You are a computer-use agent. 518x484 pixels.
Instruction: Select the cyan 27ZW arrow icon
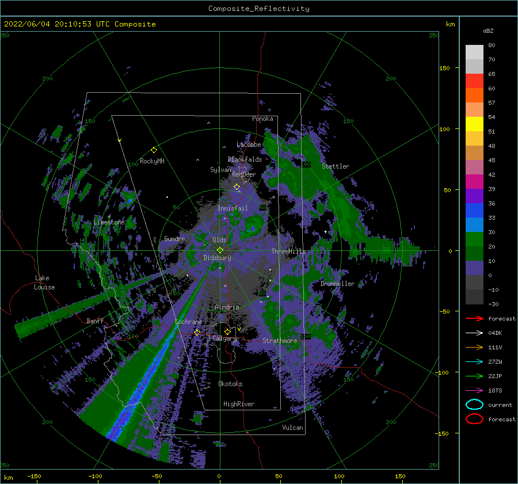coord(474,362)
